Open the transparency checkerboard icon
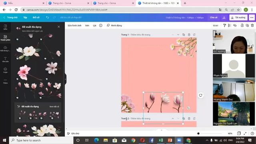 pyautogui.click(x=229, y=25)
